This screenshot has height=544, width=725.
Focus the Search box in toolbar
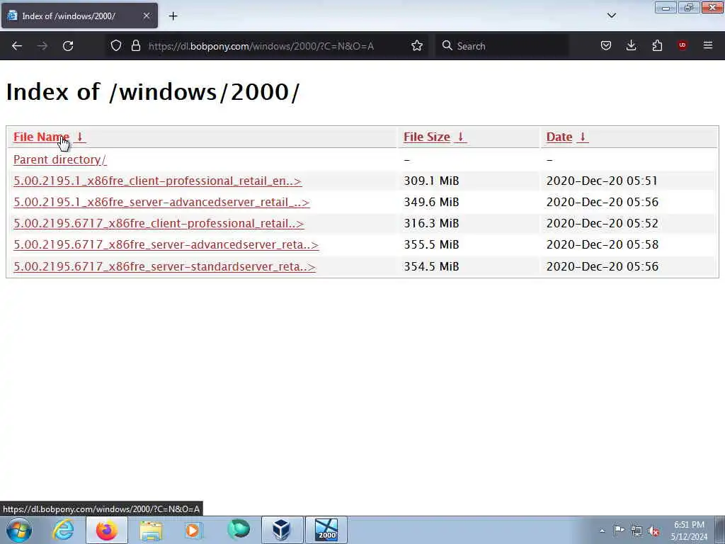tap(502, 46)
